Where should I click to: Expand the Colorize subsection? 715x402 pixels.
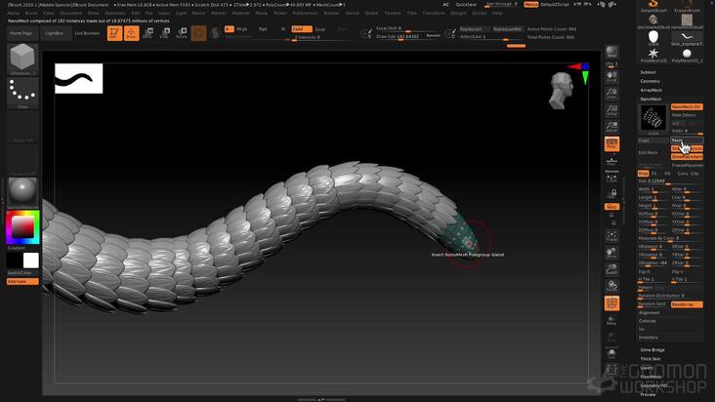pos(647,321)
